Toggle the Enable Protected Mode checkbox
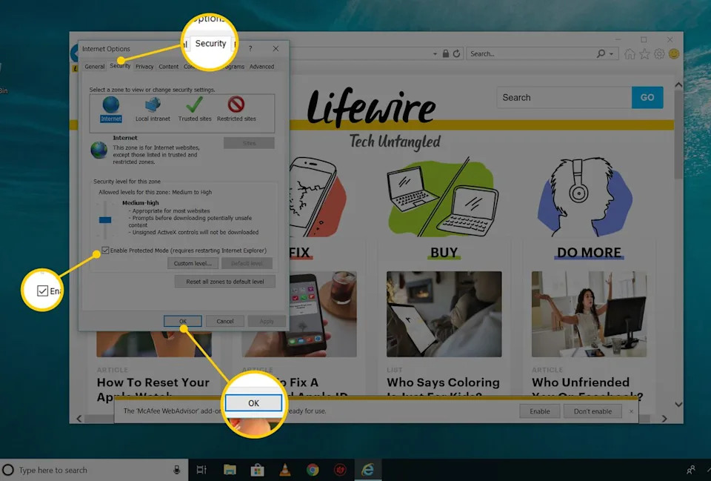 tap(106, 251)
